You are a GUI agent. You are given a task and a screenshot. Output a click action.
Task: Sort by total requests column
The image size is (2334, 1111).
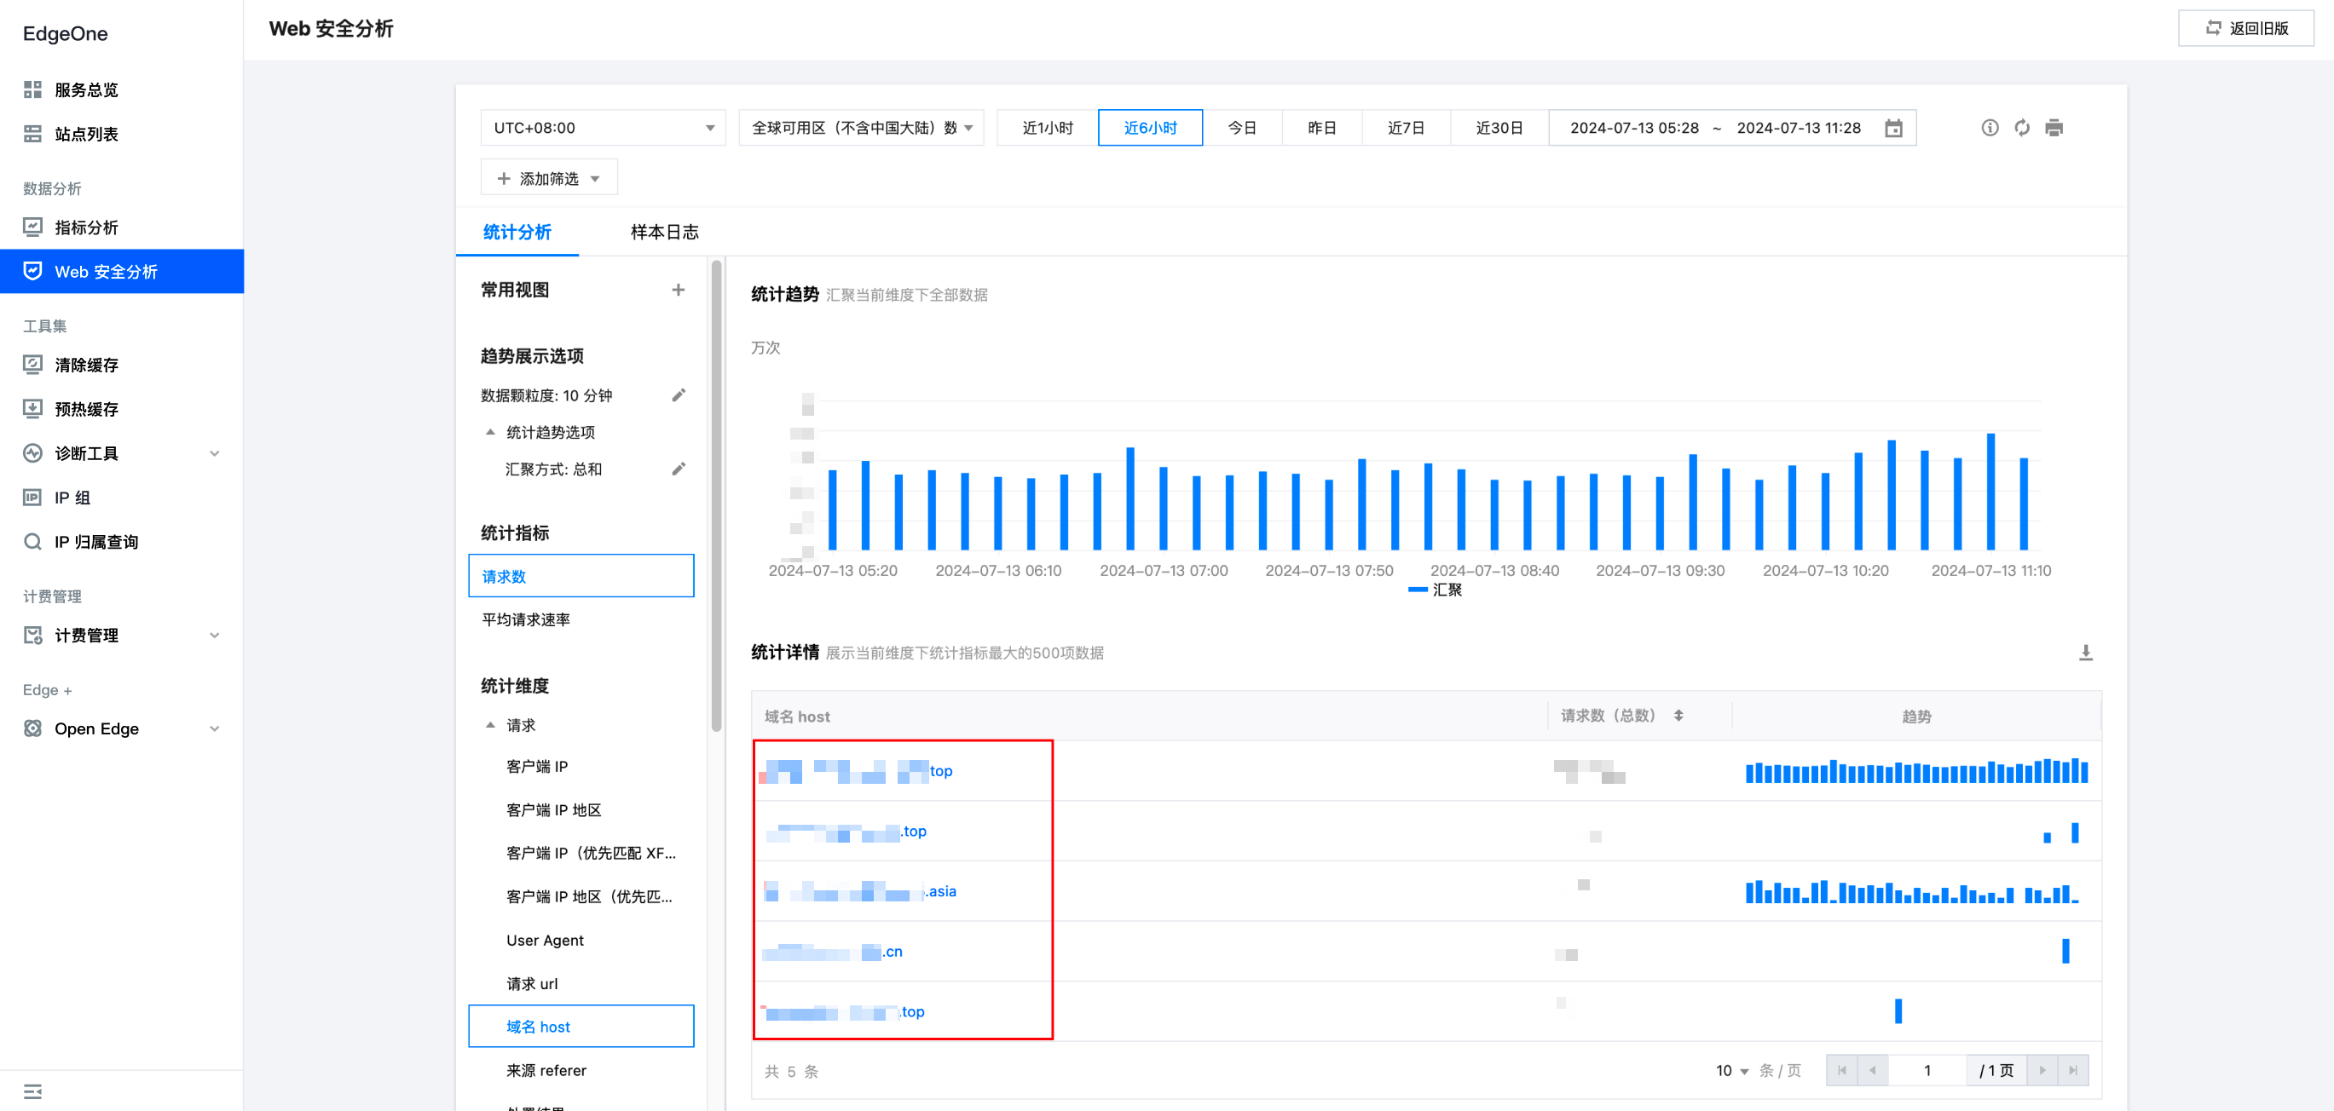pos(1678,716)
